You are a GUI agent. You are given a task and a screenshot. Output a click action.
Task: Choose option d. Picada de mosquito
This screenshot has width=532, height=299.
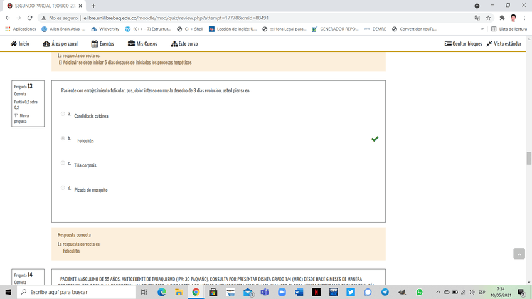tap(63, 187)
